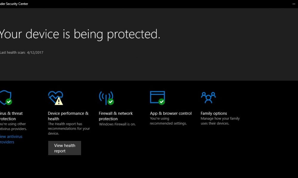
Task: Open Firewall & network protection antenna icon
Action: pos(106,98)
